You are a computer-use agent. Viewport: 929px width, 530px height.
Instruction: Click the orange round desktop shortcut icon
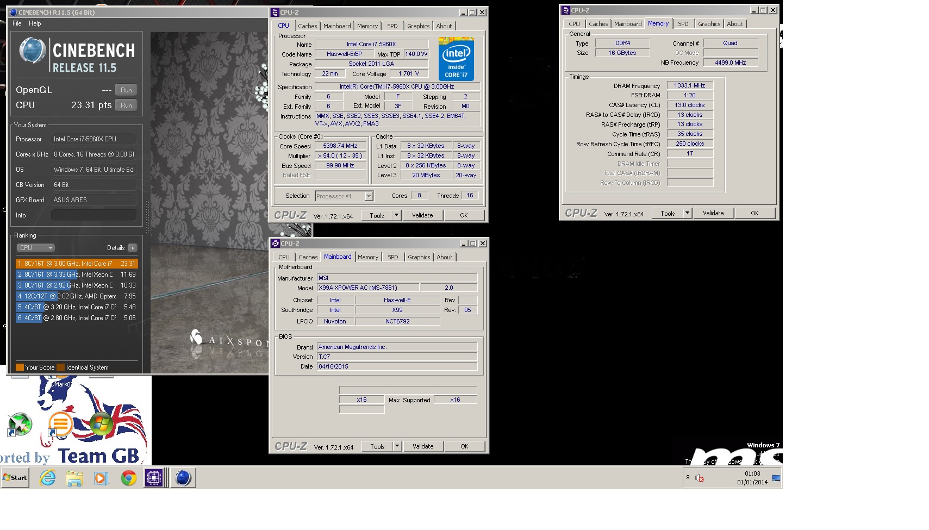click(x=60, y=423)
